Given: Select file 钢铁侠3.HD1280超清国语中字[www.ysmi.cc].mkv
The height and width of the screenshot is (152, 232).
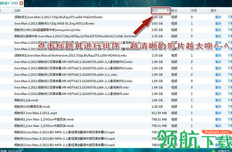Looking at the screenshot, I should click(47, 30).
